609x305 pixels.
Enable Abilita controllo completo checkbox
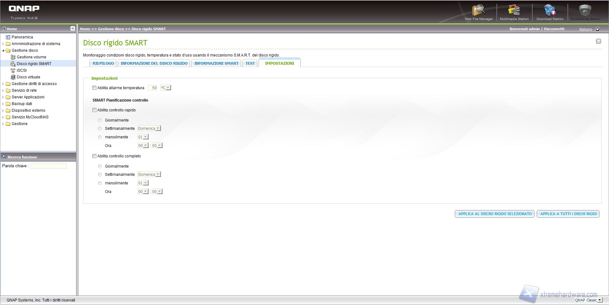[x=94, y=156]
